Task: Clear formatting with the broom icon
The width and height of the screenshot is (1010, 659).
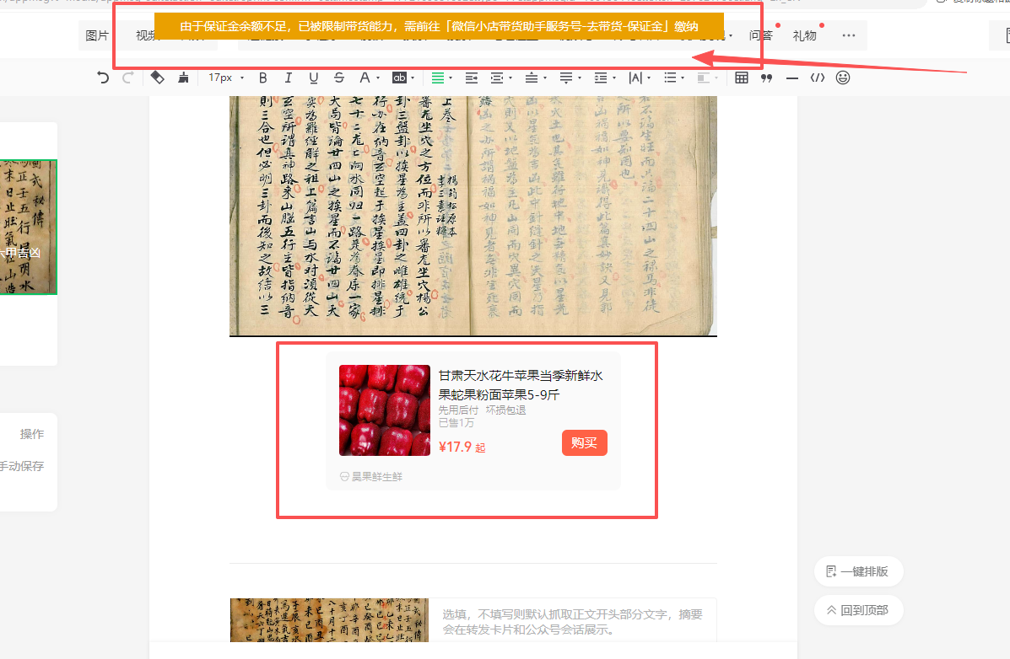Action: tap(184, 78)
